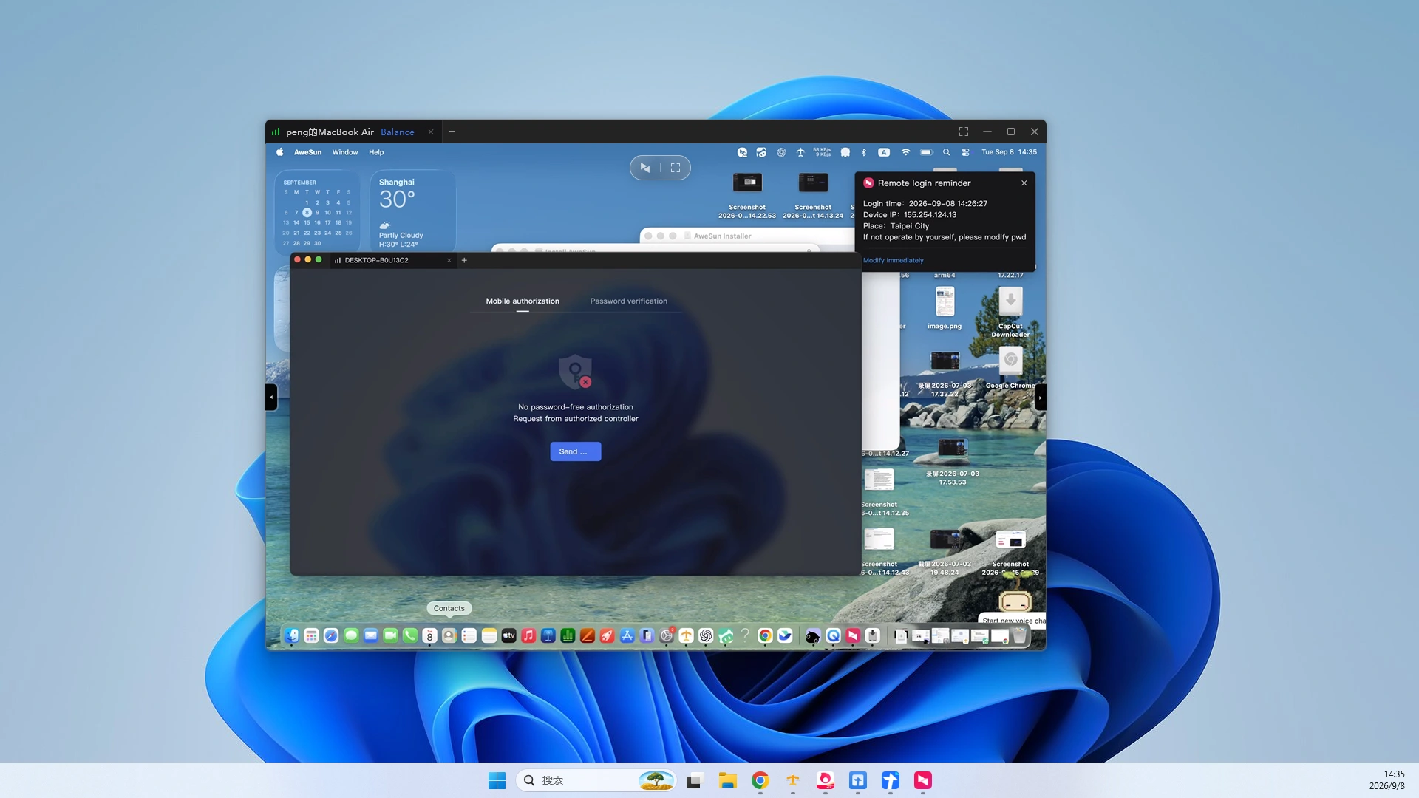Add a new session tab in AweSun
This screenshot has height=798, width=1419.
point(452,132)
